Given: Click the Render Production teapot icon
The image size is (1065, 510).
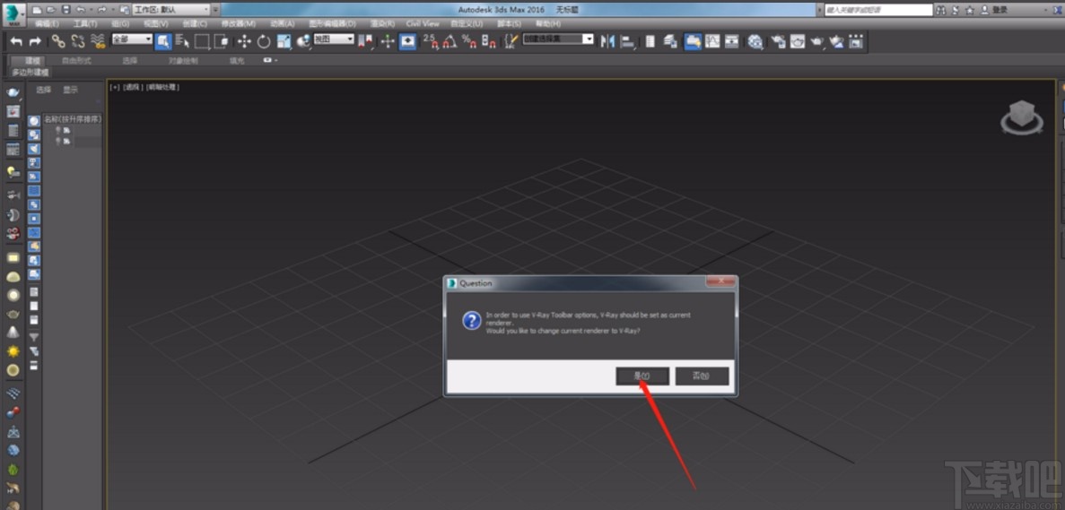Looking at the screenshot, I should click(x=817, y=41).
